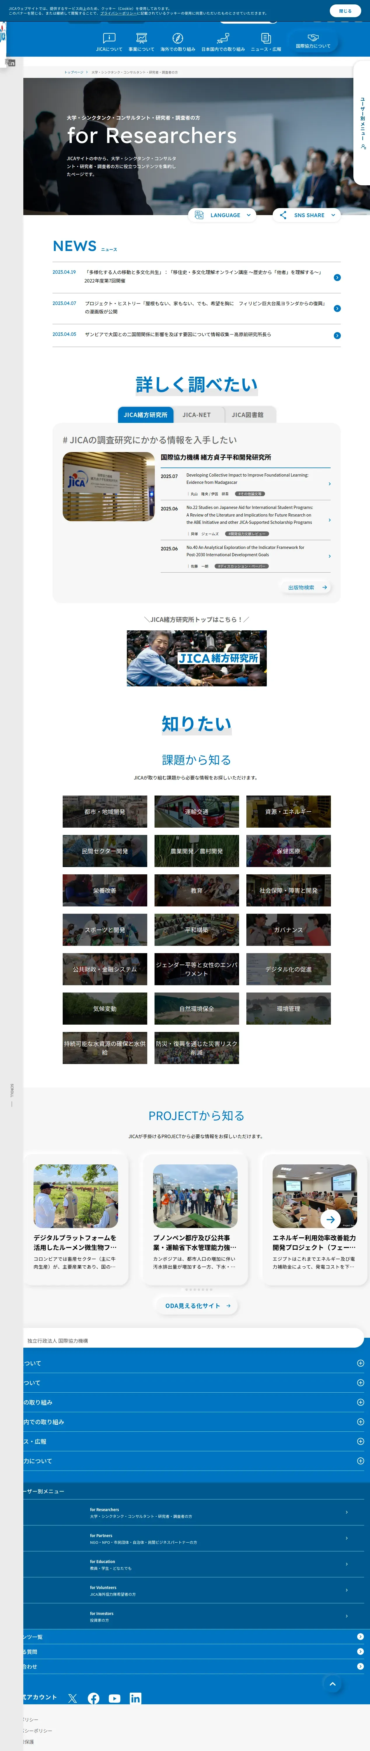
Task: Open the 保健医療 topic tile
Action: pos(289,851)
